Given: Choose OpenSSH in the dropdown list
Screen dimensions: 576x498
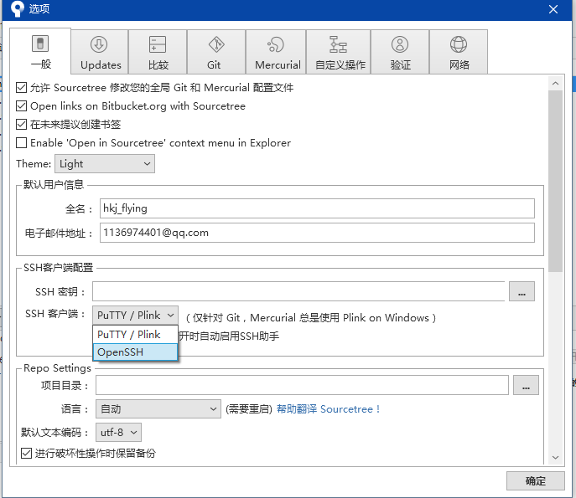Looking at the screenshot, I should point(135,352).
